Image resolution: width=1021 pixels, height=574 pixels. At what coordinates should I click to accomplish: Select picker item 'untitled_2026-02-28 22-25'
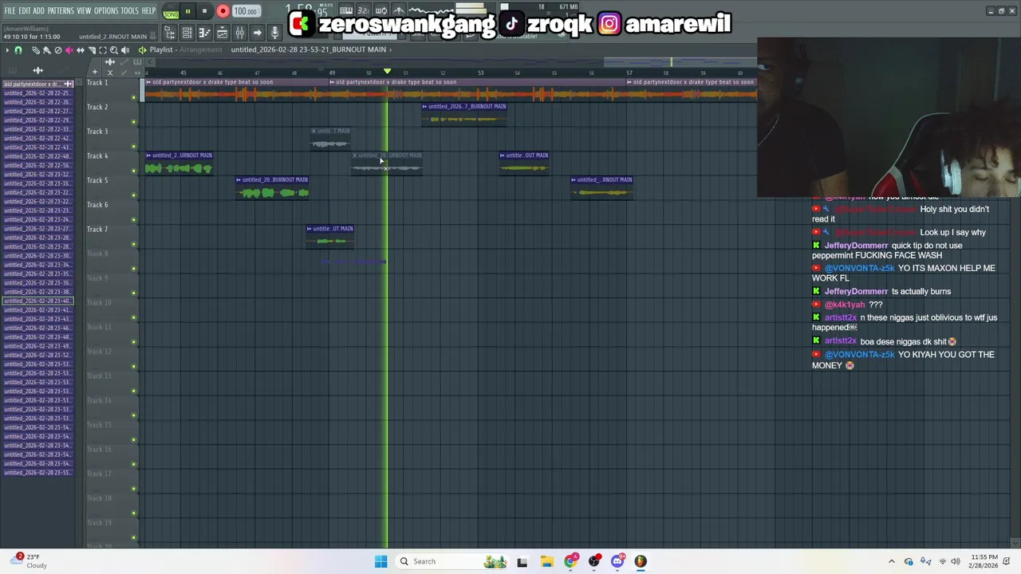(37, 93)
